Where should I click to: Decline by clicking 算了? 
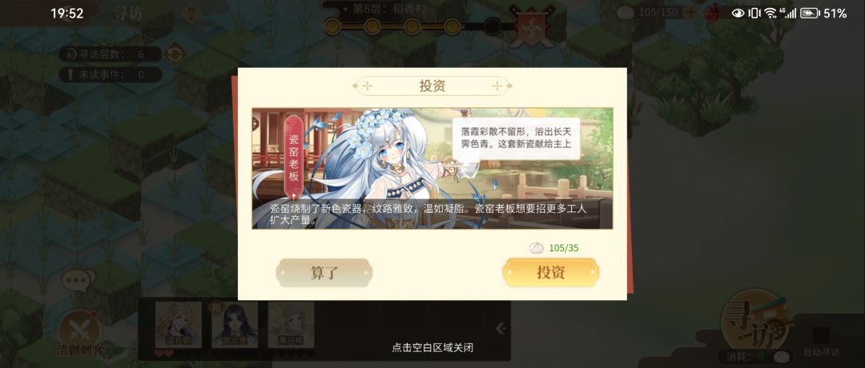pos(324,273)
